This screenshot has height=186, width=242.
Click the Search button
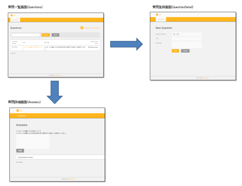point(46,35)
